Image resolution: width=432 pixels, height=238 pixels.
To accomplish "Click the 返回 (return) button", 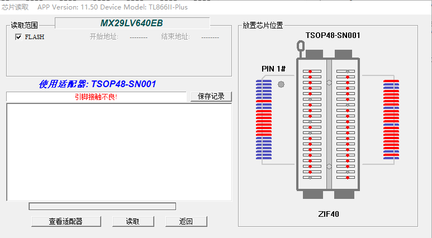I will 186,221.
